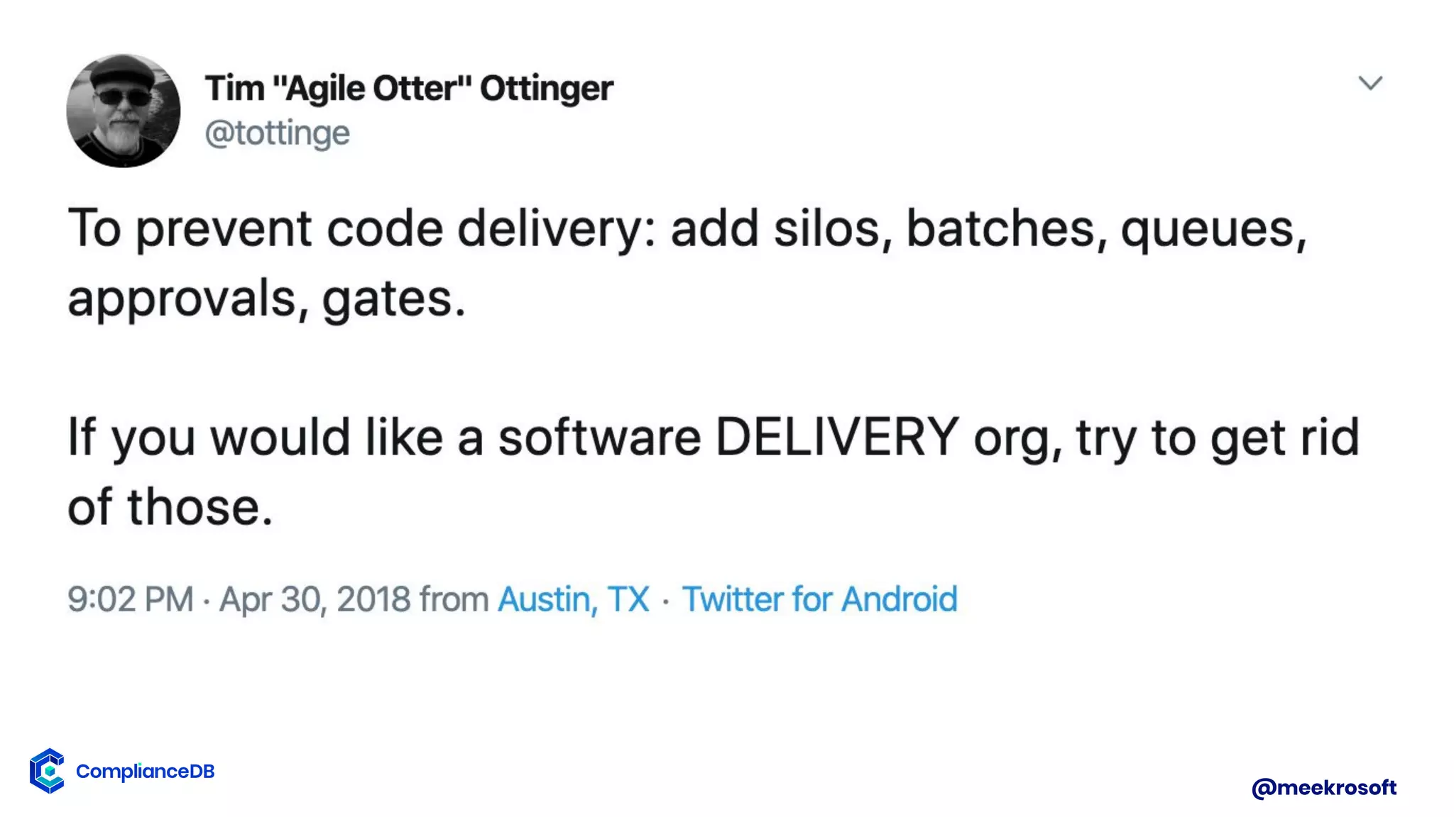Click the "approvals, gates." tweet line
1454x817 pixels.
(x=266, y=298)
